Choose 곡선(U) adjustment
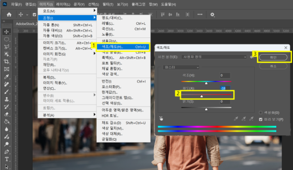Viewport: 293px width, 170px height. pos(123,29)
